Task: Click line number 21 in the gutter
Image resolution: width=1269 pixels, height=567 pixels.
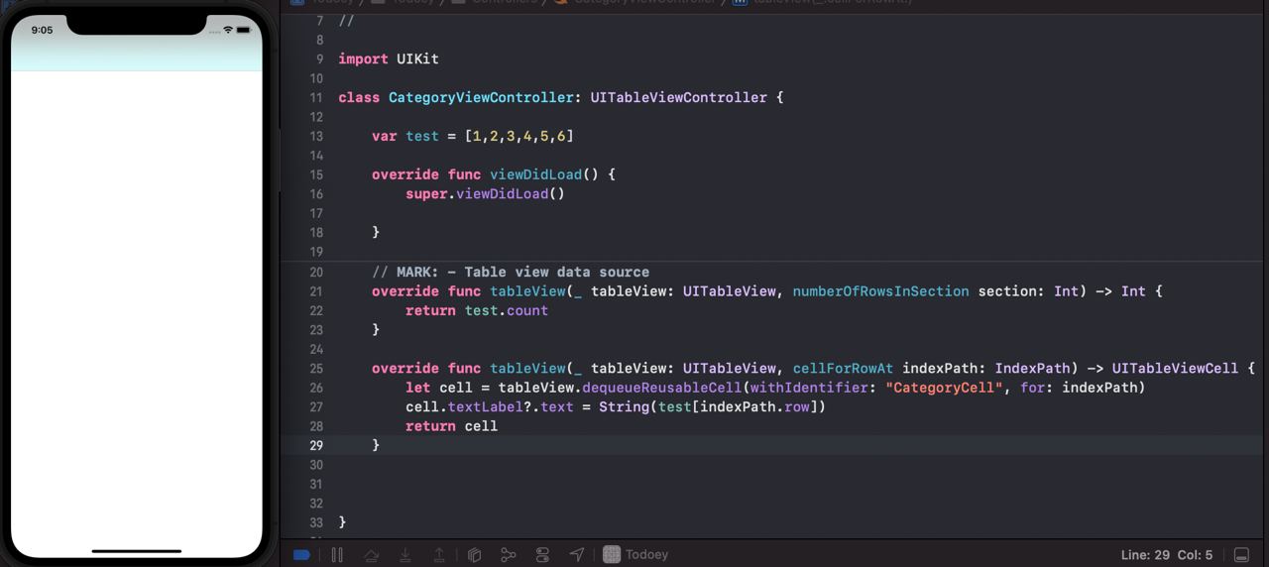Action: 315,291
